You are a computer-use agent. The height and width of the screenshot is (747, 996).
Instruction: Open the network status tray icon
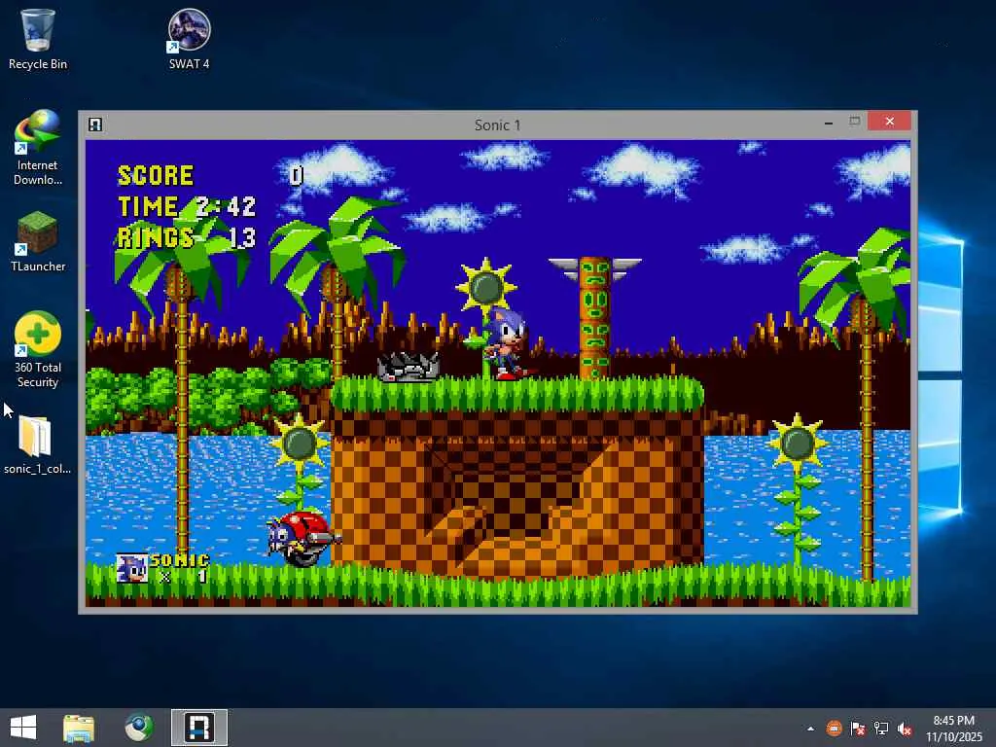[881, 729]
